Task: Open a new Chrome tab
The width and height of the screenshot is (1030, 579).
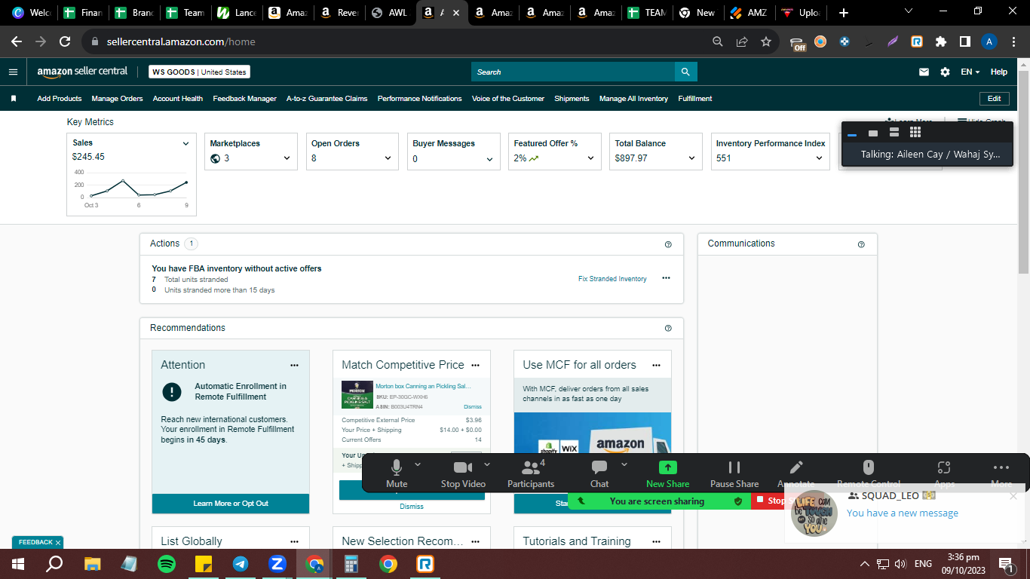Action: tap(843, 13)
